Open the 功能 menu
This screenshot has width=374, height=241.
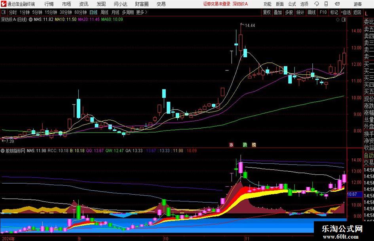click(x=268, y=4)
